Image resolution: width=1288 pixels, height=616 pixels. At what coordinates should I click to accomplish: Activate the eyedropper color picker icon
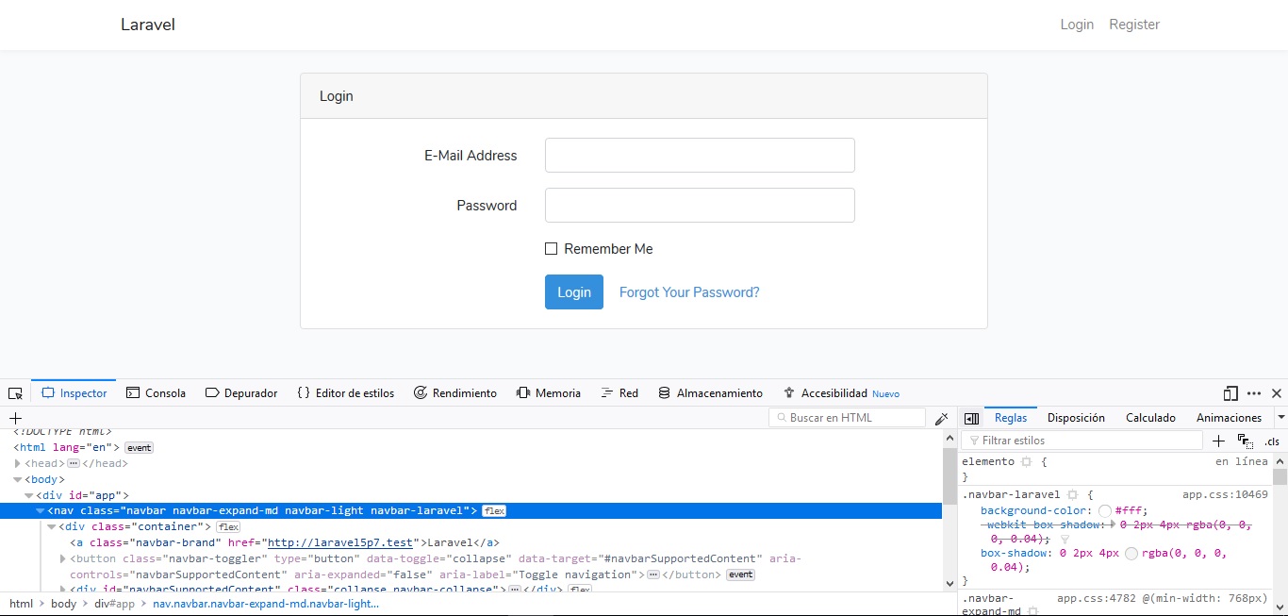pos(942,417)
